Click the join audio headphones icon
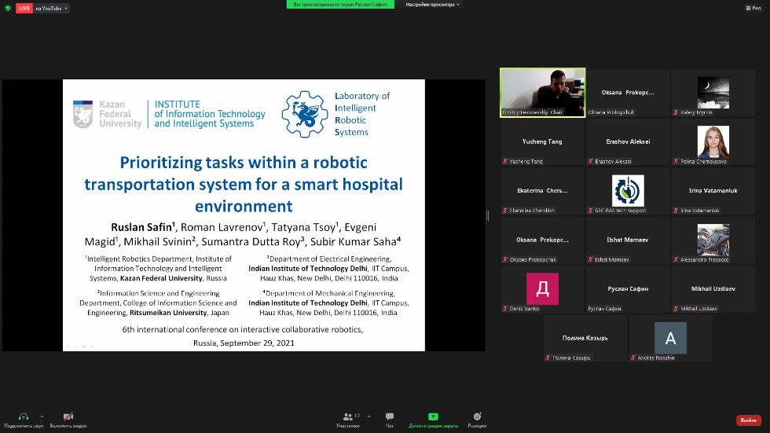770x433 pixels. (x=23, y=417)
